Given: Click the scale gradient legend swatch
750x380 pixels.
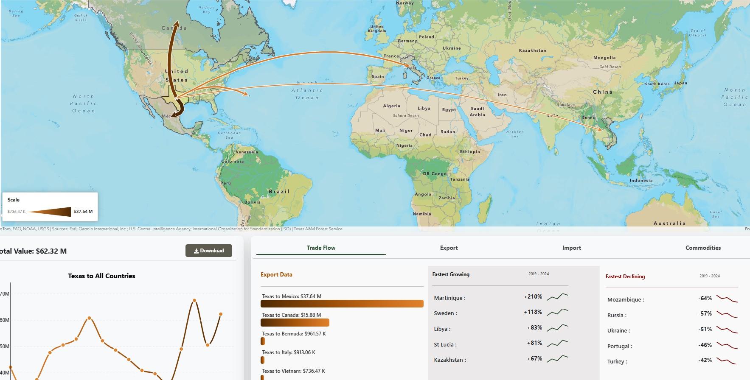Looking at the screenshot, I should point(50,212).
